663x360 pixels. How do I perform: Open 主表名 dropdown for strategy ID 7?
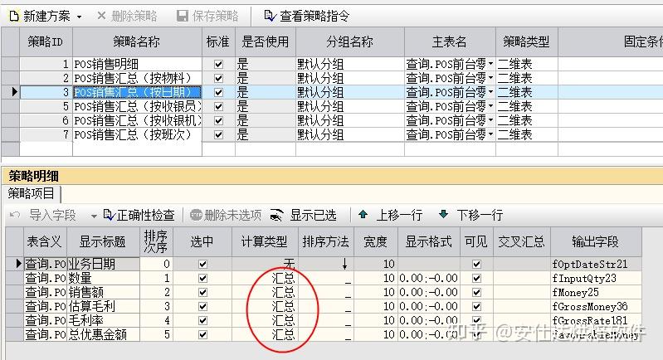point(490,134)
